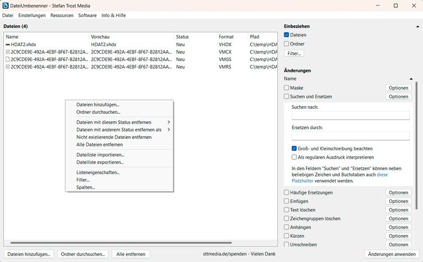Select 'Dateiliste exportieren...' from context menu
This screenshot has height=262, width=423.
(x=100, y=162)
